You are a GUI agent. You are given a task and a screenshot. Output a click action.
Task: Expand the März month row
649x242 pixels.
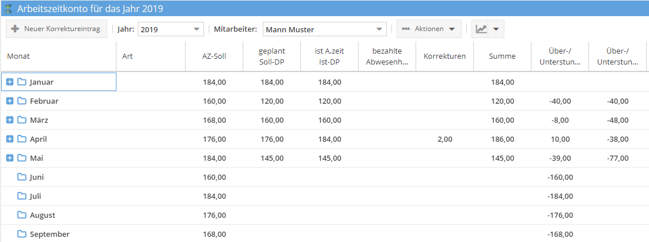[x=10, y=120]
